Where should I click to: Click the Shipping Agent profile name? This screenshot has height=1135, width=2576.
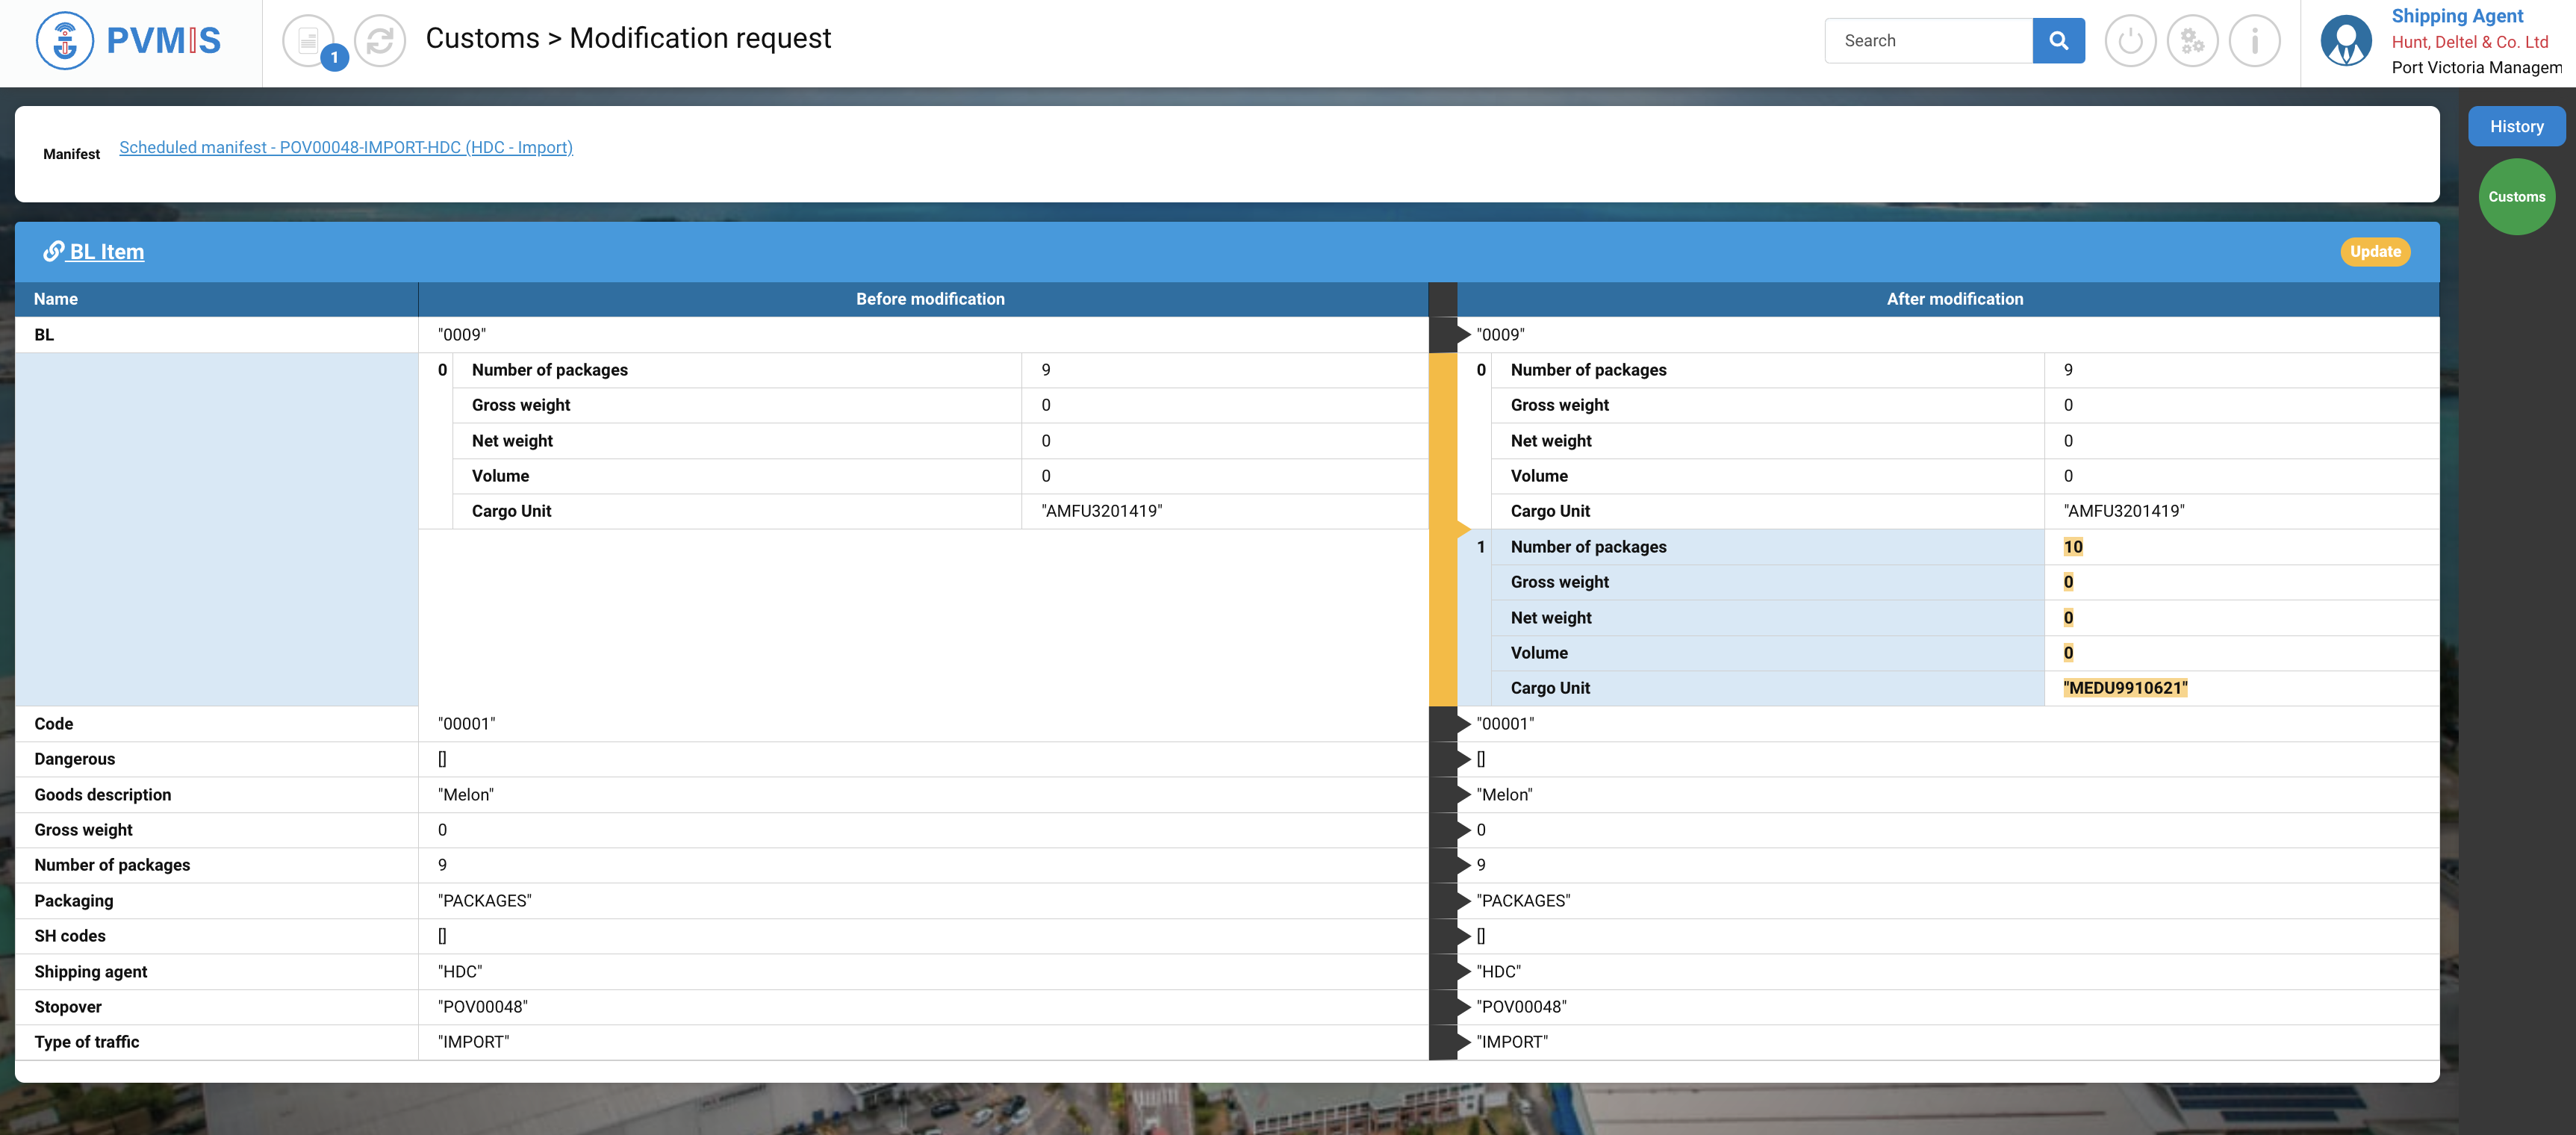point(2457,16)
